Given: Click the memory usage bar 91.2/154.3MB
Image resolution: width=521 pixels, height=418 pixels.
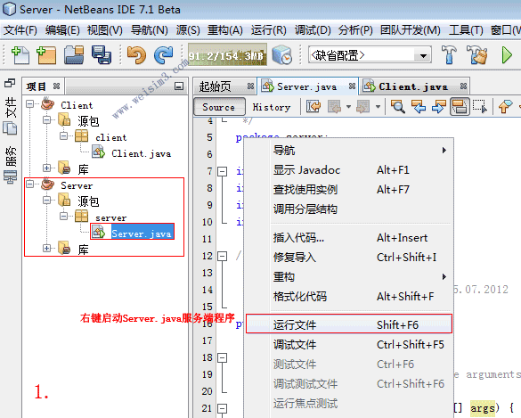Looking at the screenshot, I should coord(227,55).
